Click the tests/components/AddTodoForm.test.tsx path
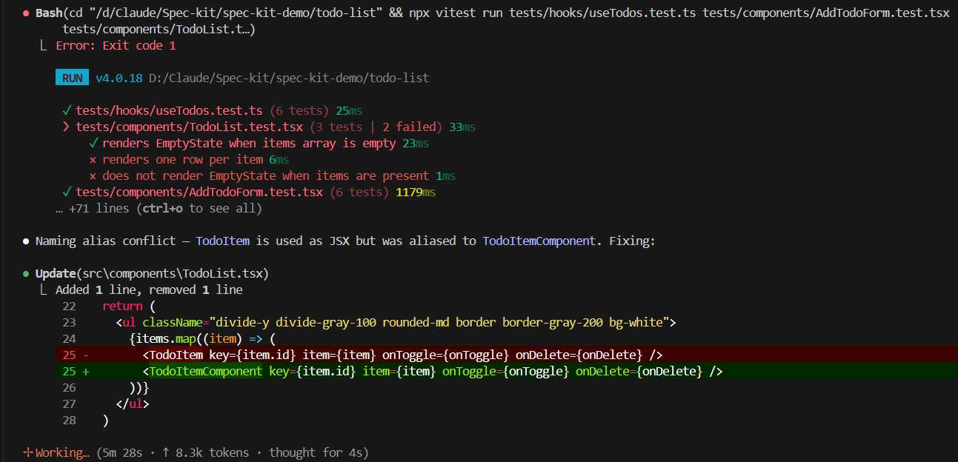 pyautogui.click(x=199, y=192)
